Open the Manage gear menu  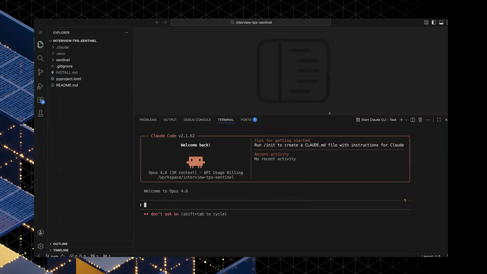coord(41,246)
